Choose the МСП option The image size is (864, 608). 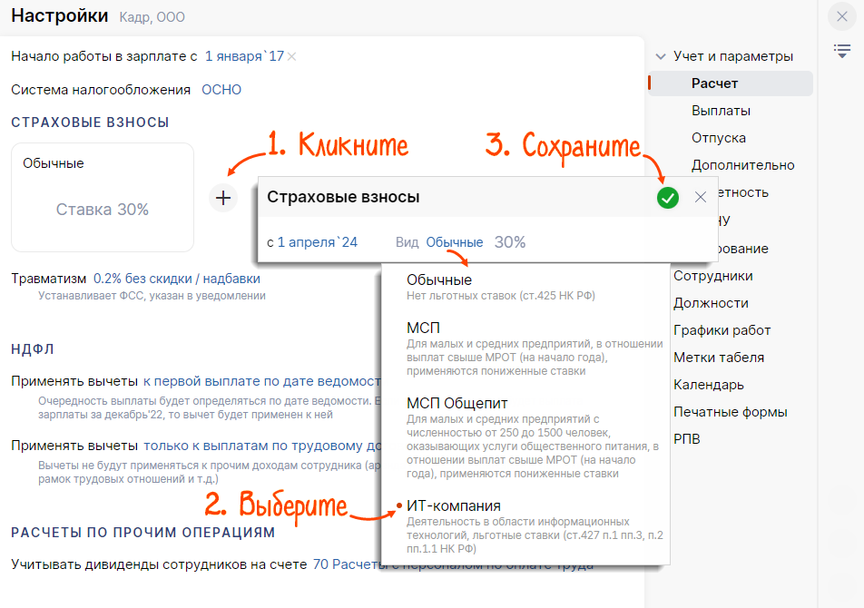tap(424, 328)
